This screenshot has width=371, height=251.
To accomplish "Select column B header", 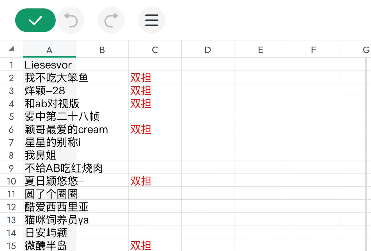I will [102, 49].
